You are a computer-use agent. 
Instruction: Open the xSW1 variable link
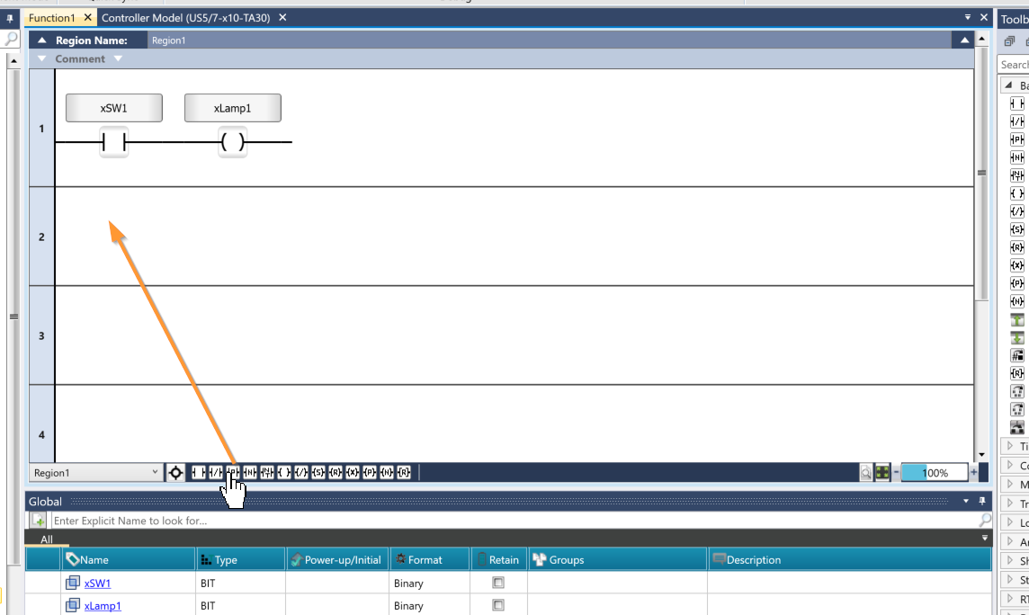97,584
